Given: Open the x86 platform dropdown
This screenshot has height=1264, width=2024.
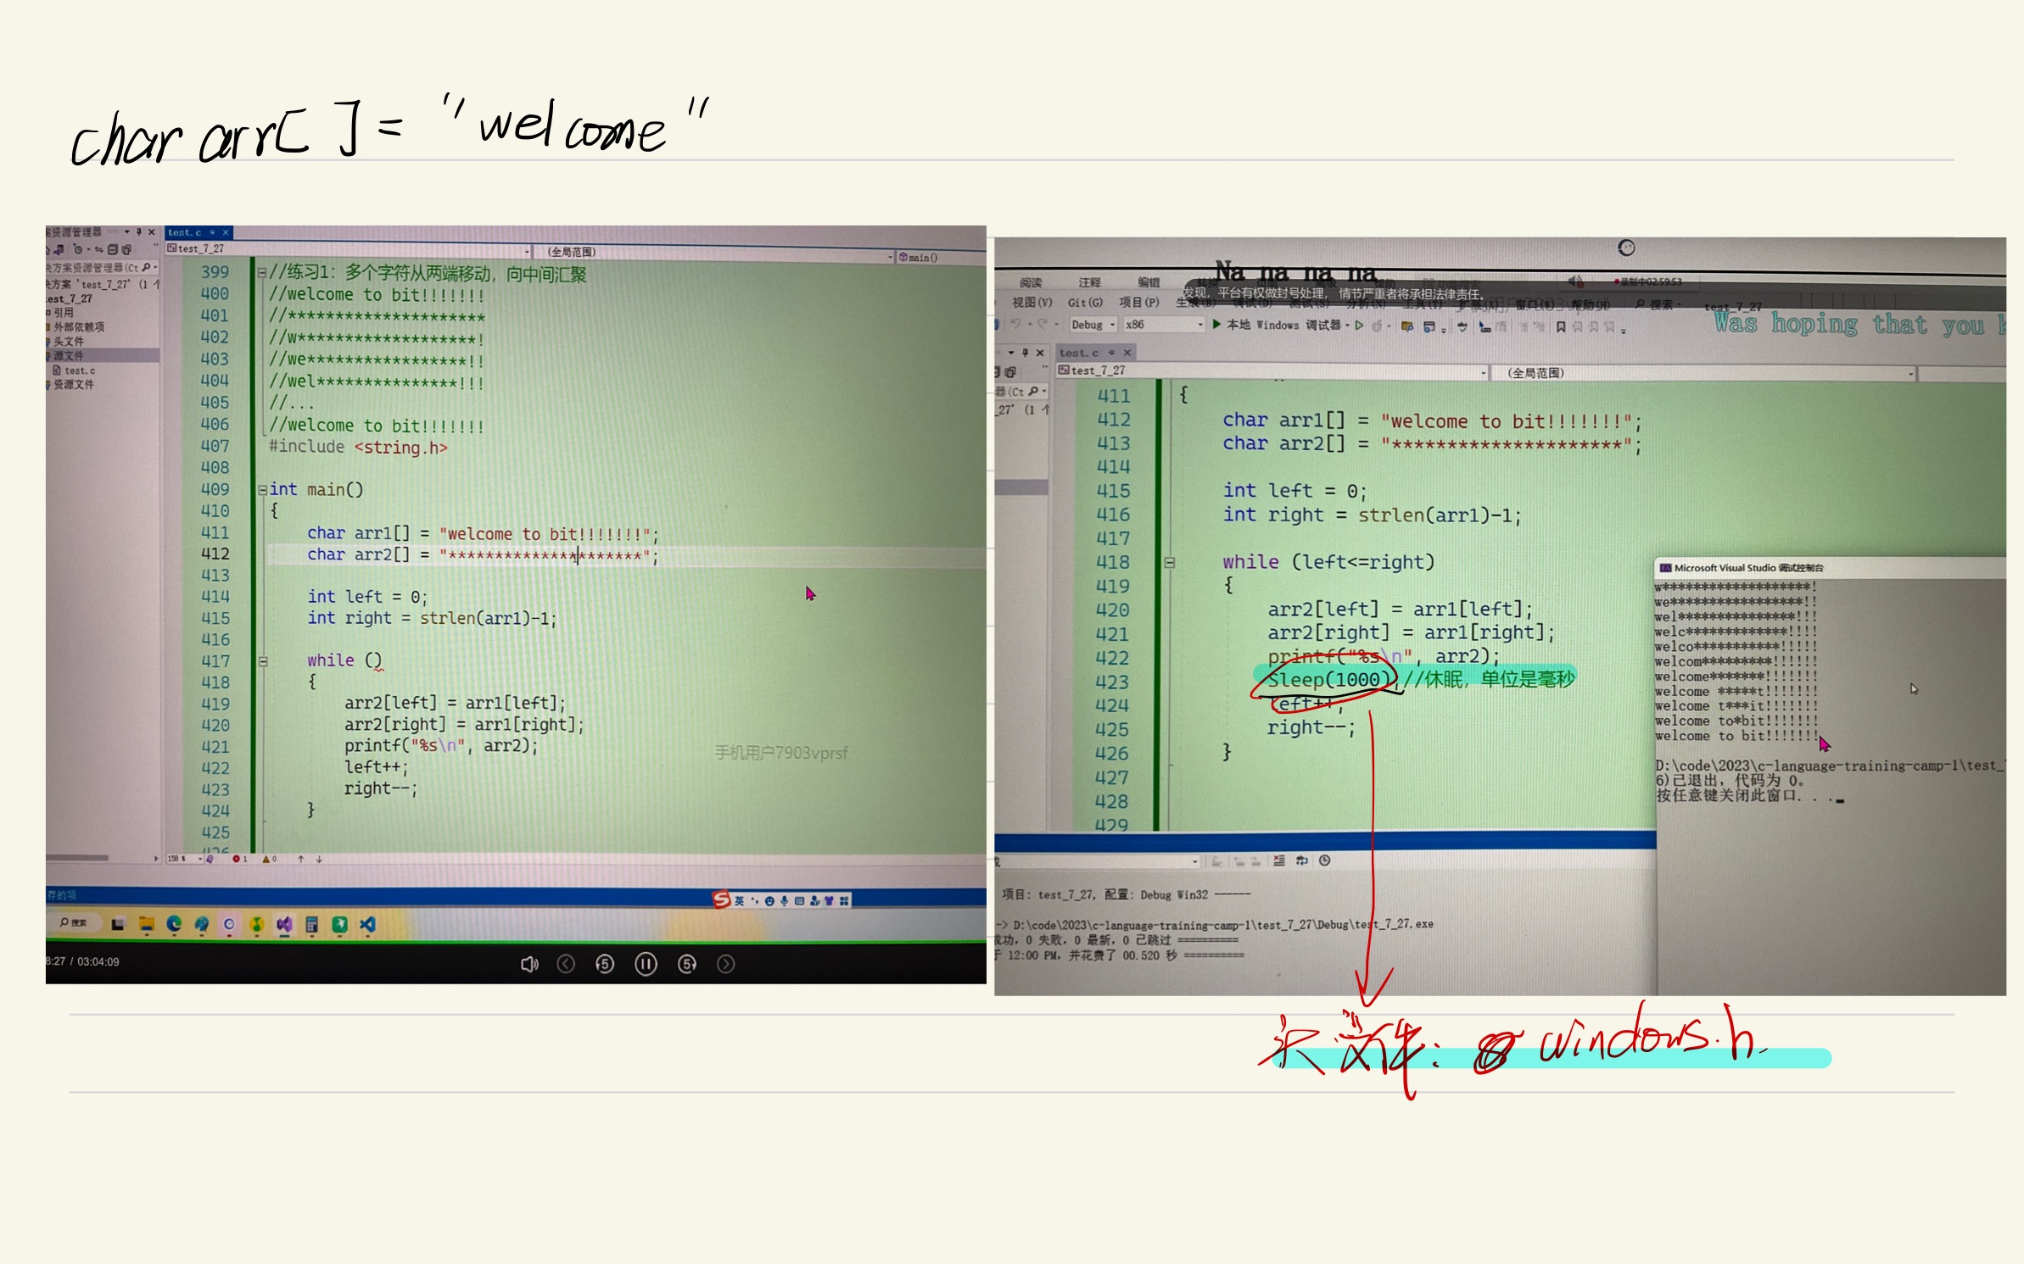Looking at the screenshot, I should coord(1163,325).
